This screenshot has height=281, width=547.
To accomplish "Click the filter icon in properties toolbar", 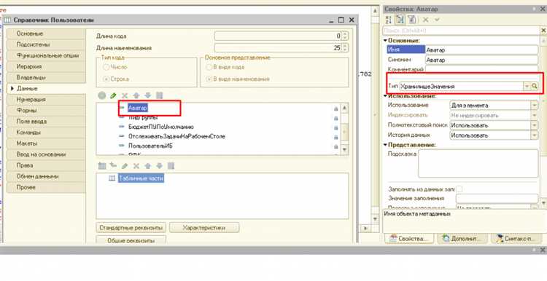I will tap(411, 20).
